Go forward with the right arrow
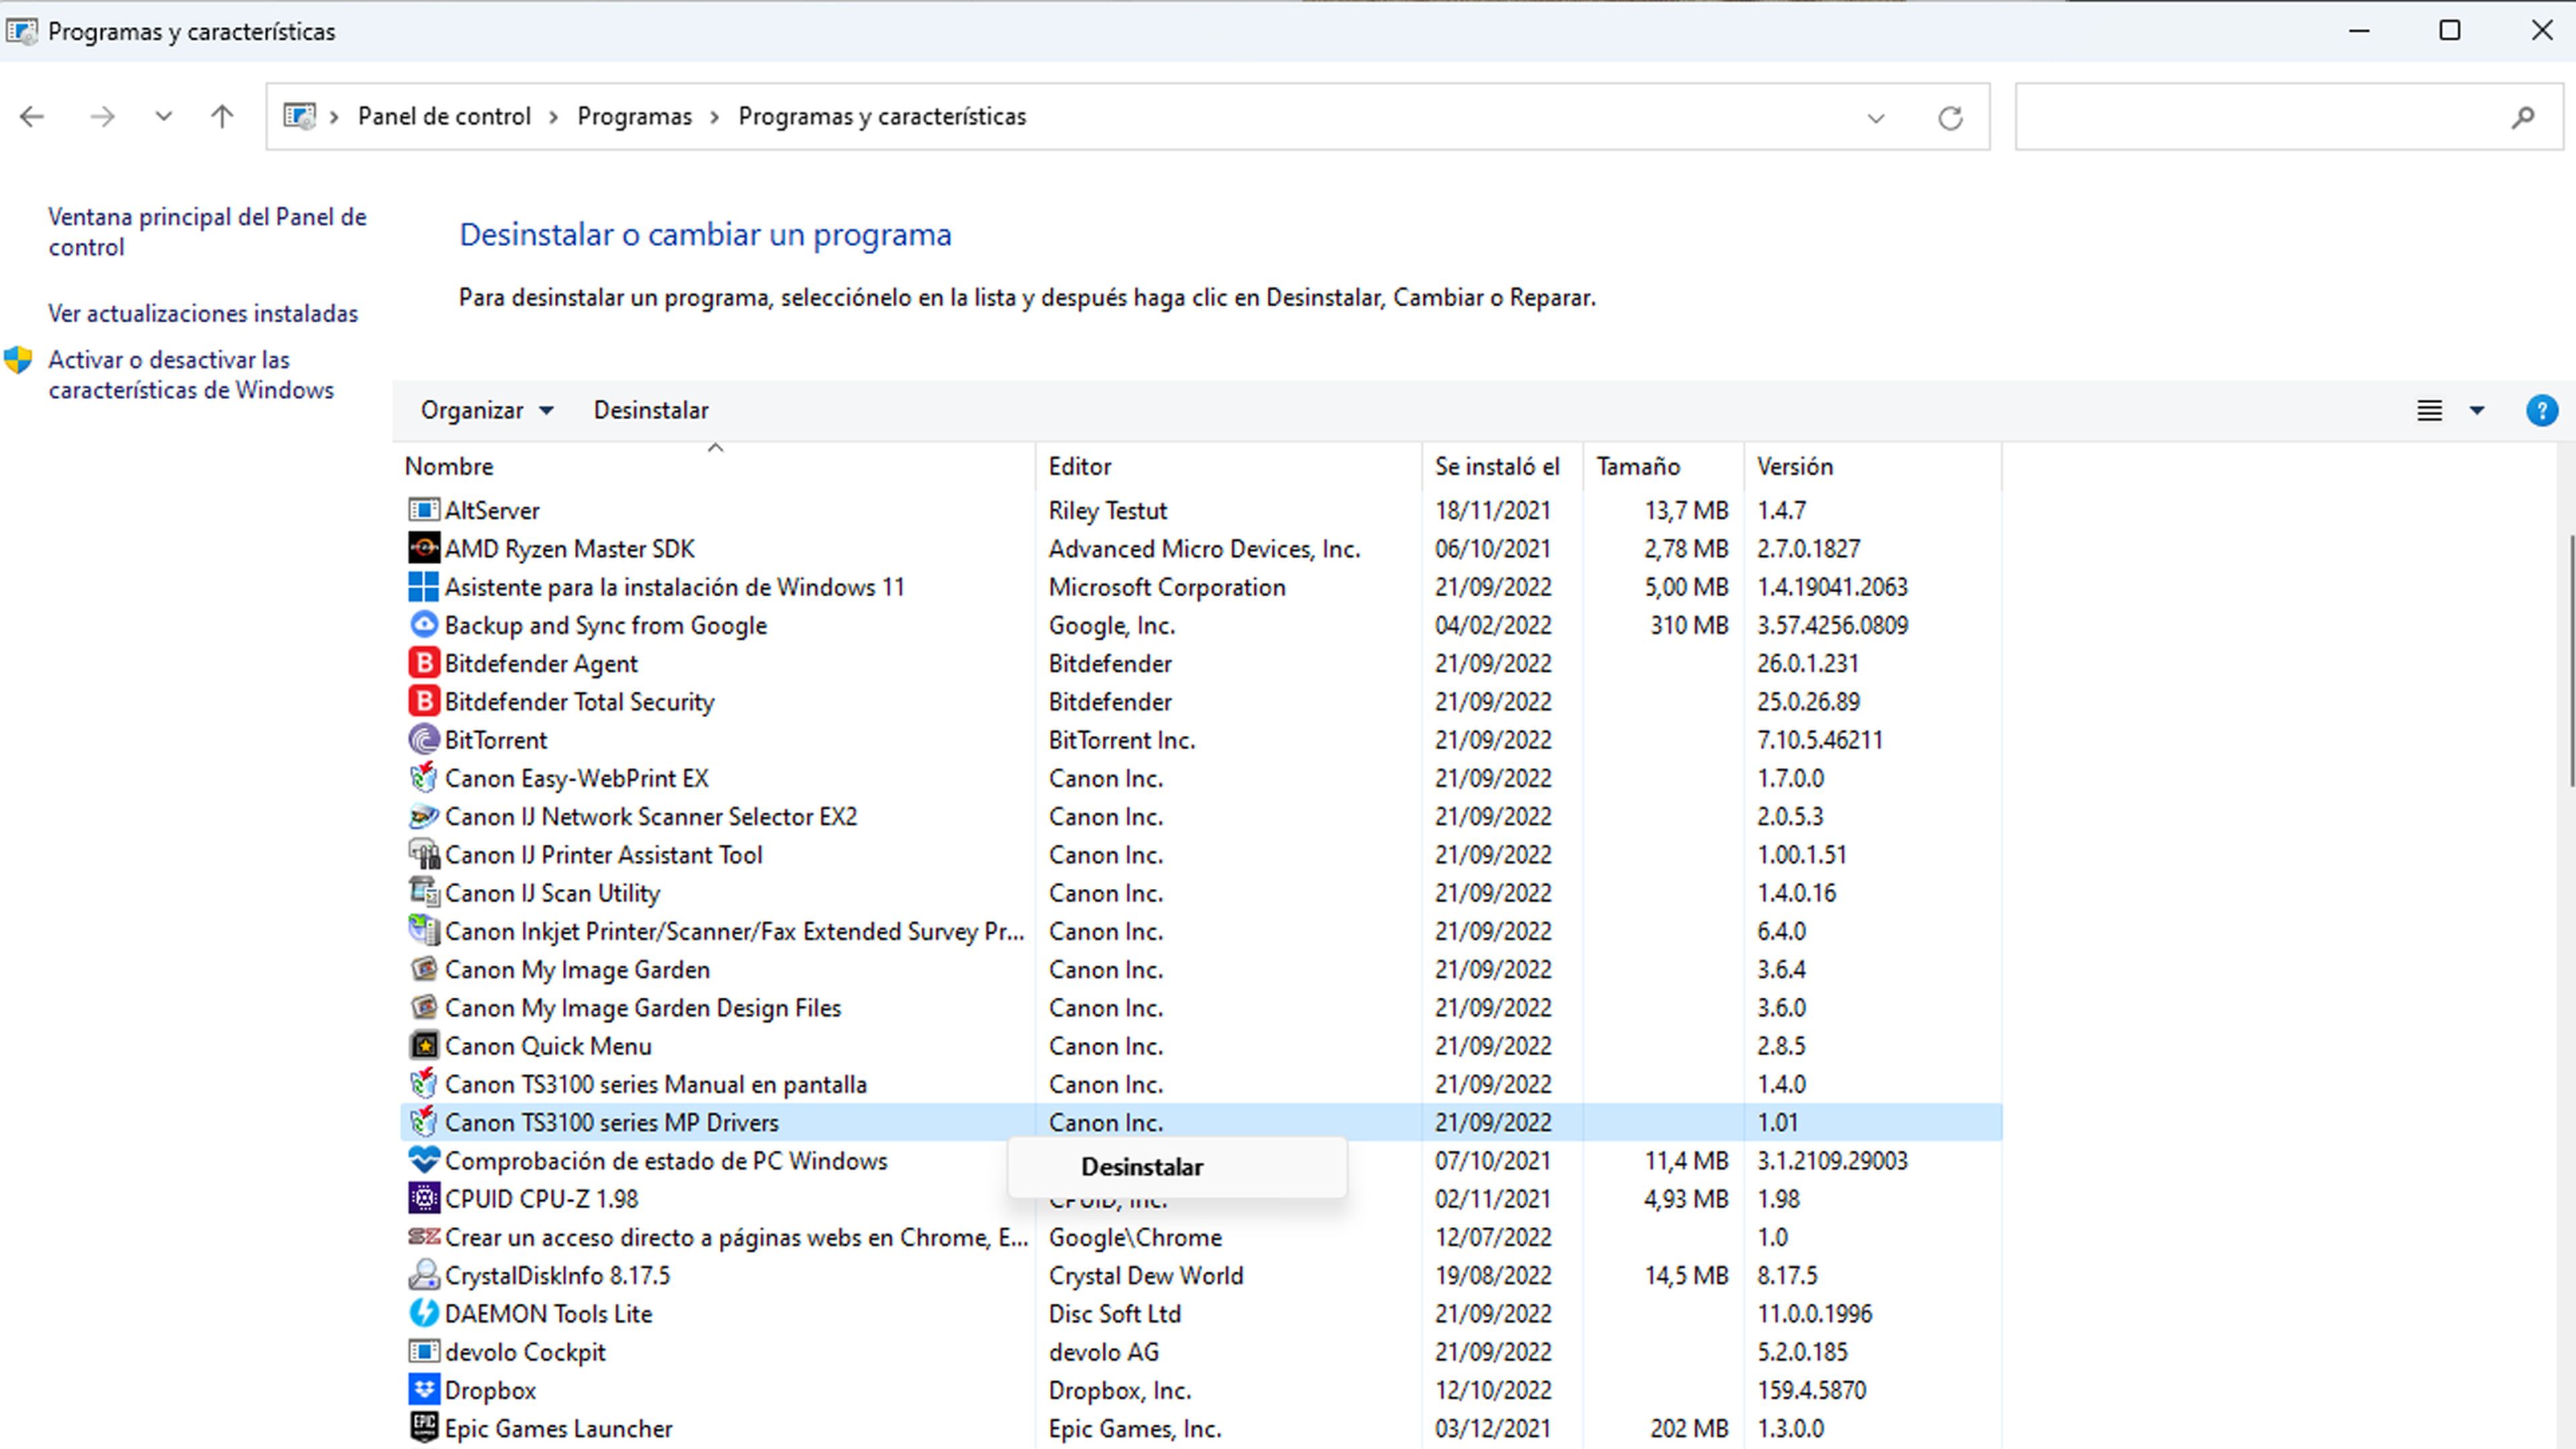 click(x=102, y=117)
